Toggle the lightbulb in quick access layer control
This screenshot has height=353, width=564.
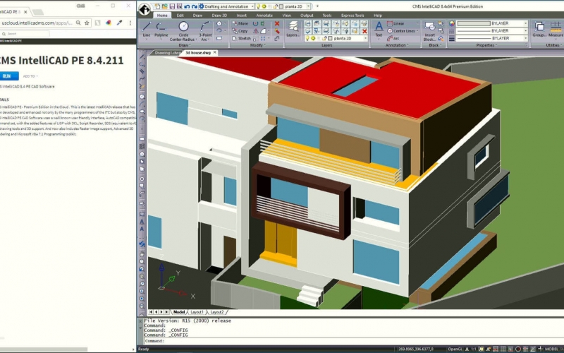[258, 6]
